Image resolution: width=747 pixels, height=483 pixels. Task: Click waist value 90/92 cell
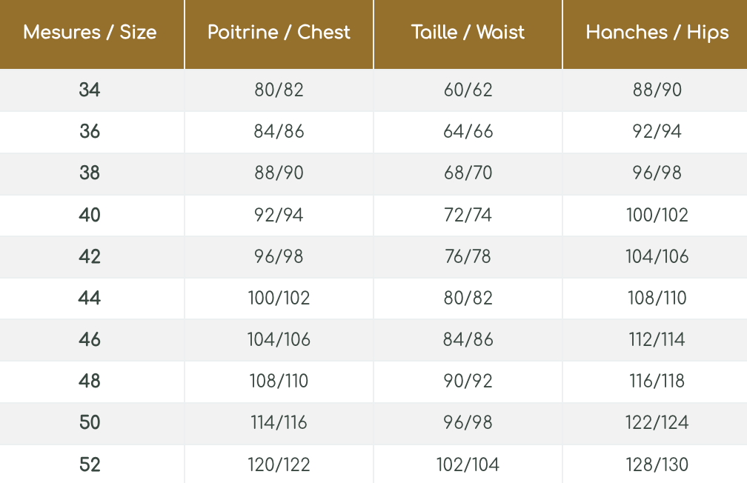[468, 381]
